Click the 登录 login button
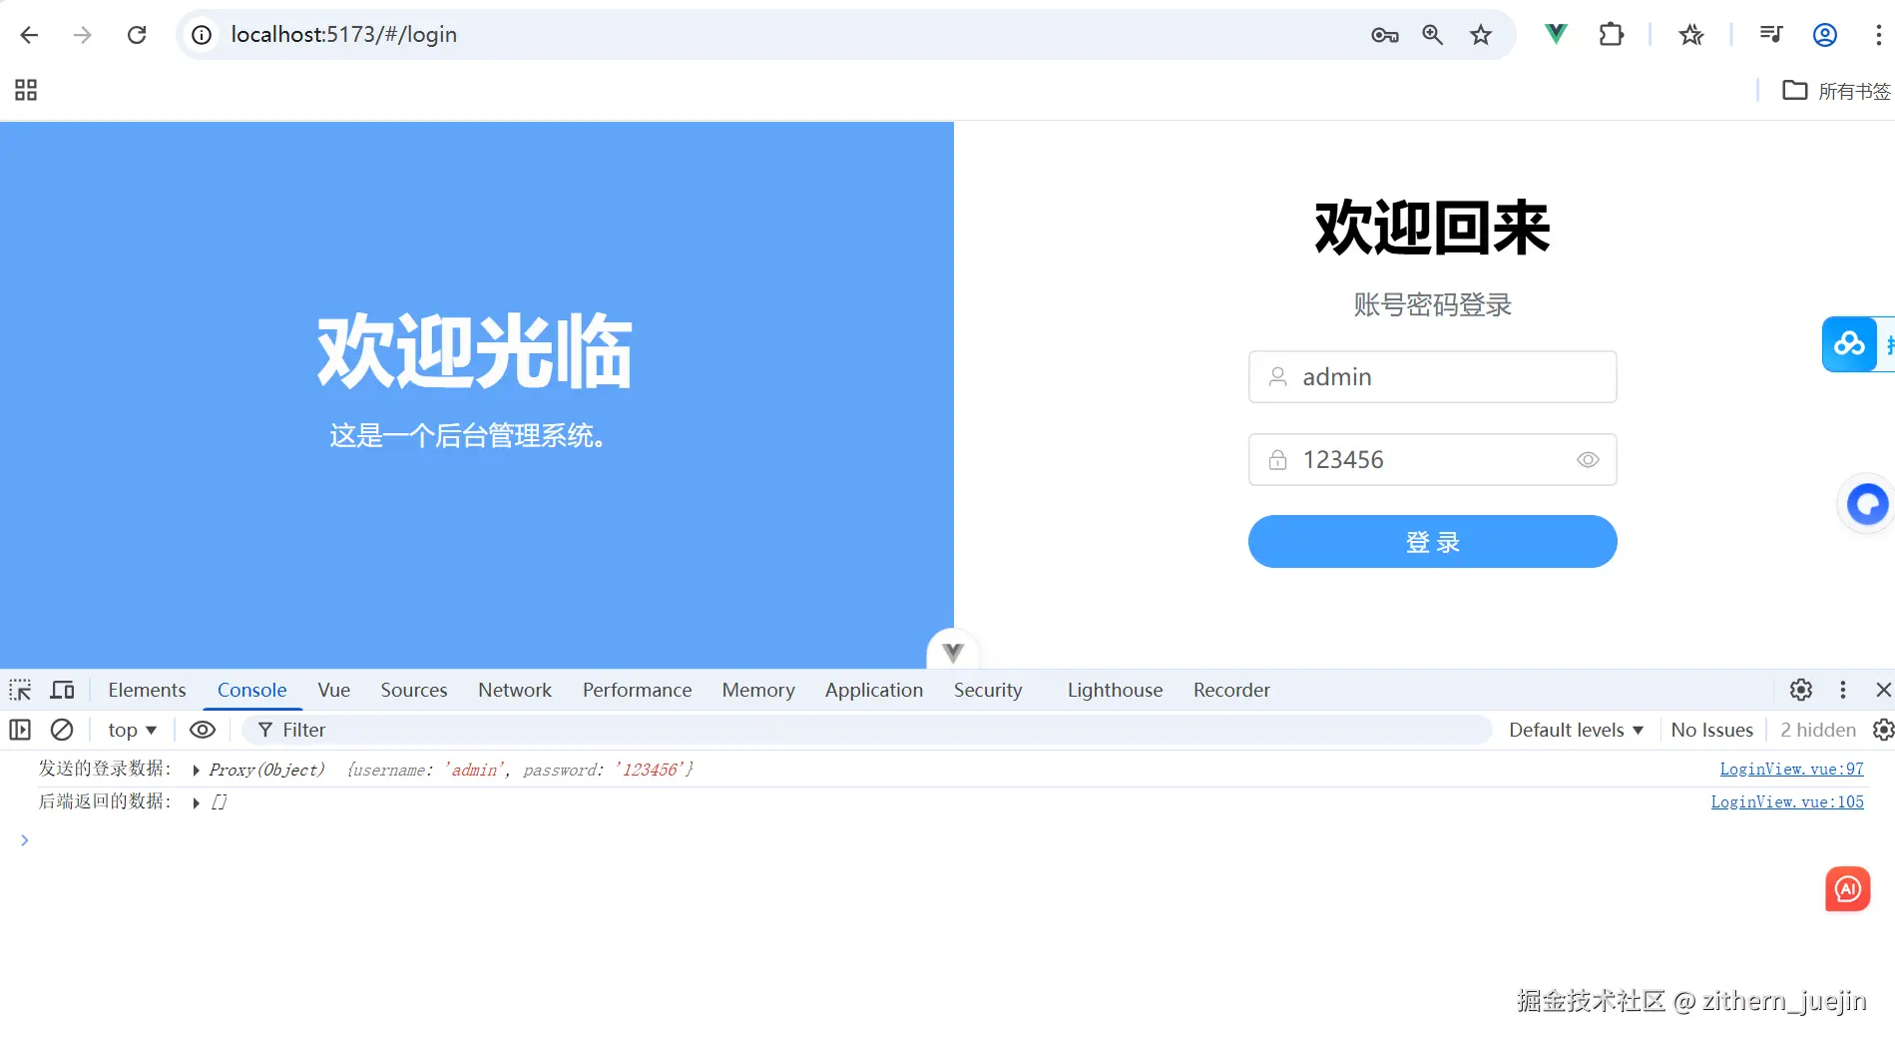Image resolution: width=1895 pixels, height=1043 pixels. tap(1432, 541)
